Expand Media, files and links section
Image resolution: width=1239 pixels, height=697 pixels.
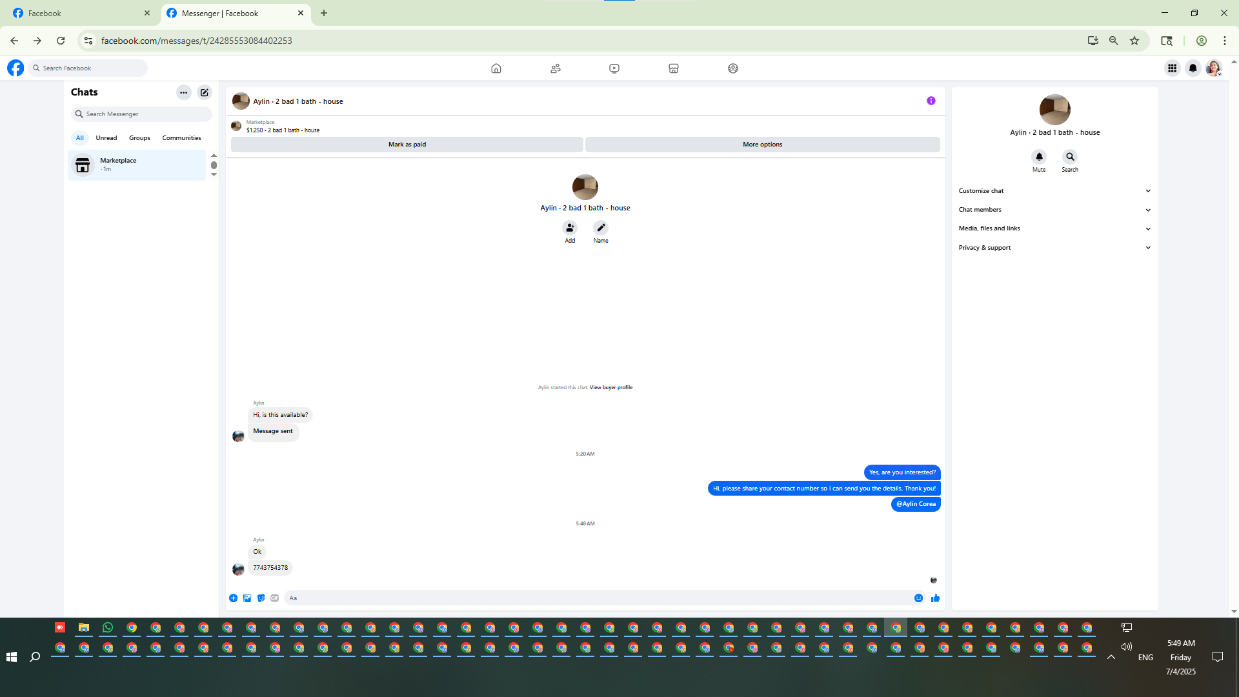(x=1054, y=228)
